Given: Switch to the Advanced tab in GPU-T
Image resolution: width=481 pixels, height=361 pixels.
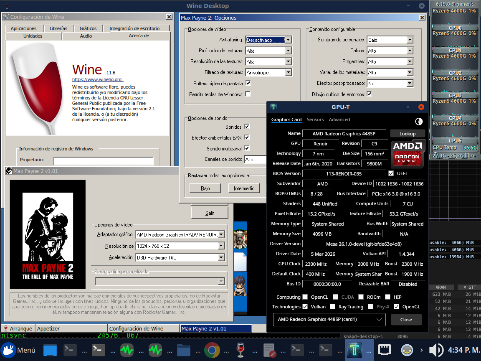Looking at the screenshot, I should (339, 119).
